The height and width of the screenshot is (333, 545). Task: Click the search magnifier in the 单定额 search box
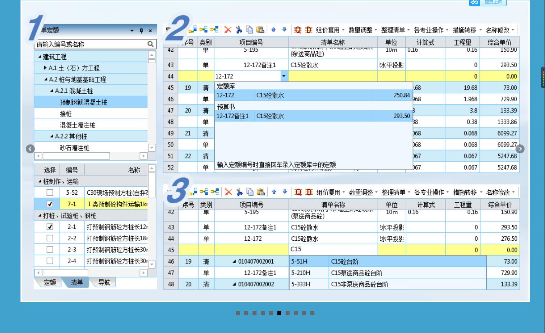(x=151, y=44)
